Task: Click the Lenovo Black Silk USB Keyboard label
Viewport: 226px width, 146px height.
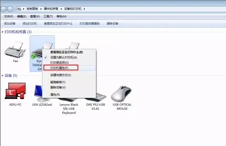Action: 69,109
